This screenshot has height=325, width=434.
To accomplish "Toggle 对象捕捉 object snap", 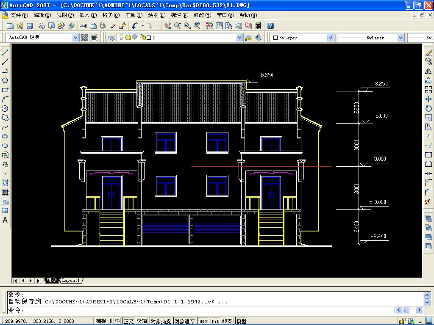I will pos(161,321).
